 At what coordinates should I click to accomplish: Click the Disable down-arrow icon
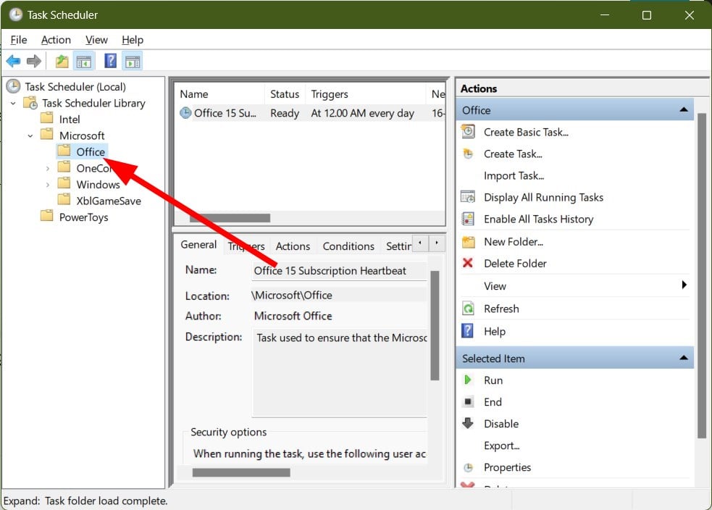(468, 423)
